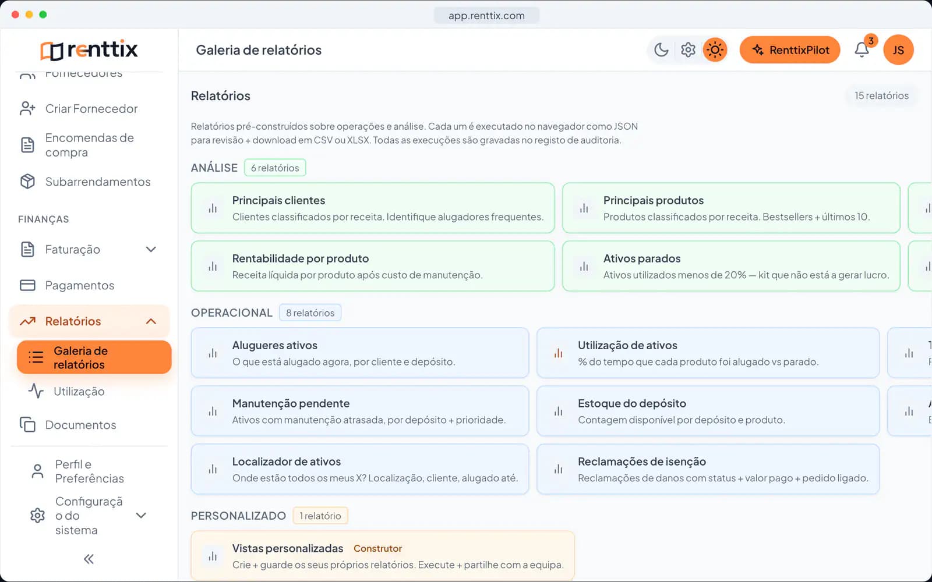Click chart icon on Localizador de ativos card
The image size is (932, 582).
tap(213, 469)
